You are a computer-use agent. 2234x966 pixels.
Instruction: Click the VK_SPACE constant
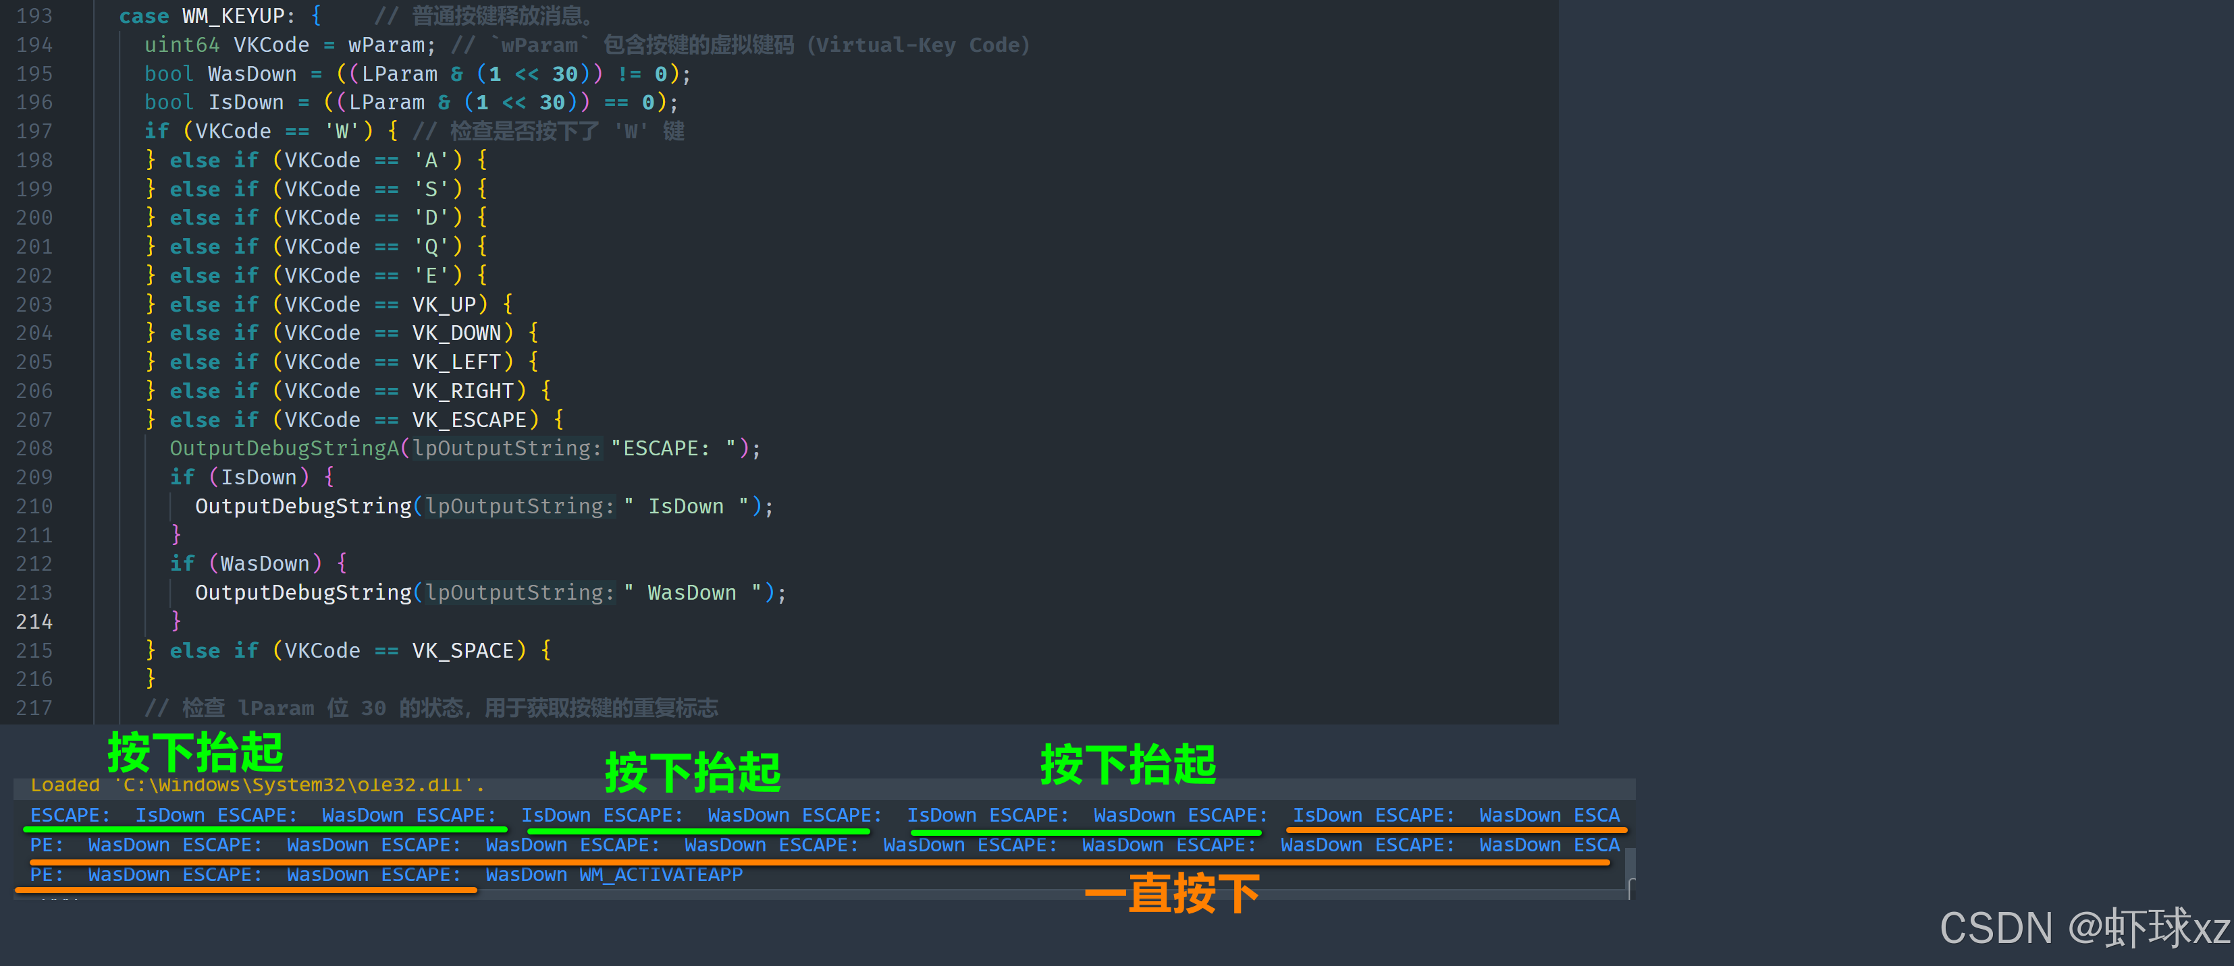463,651
